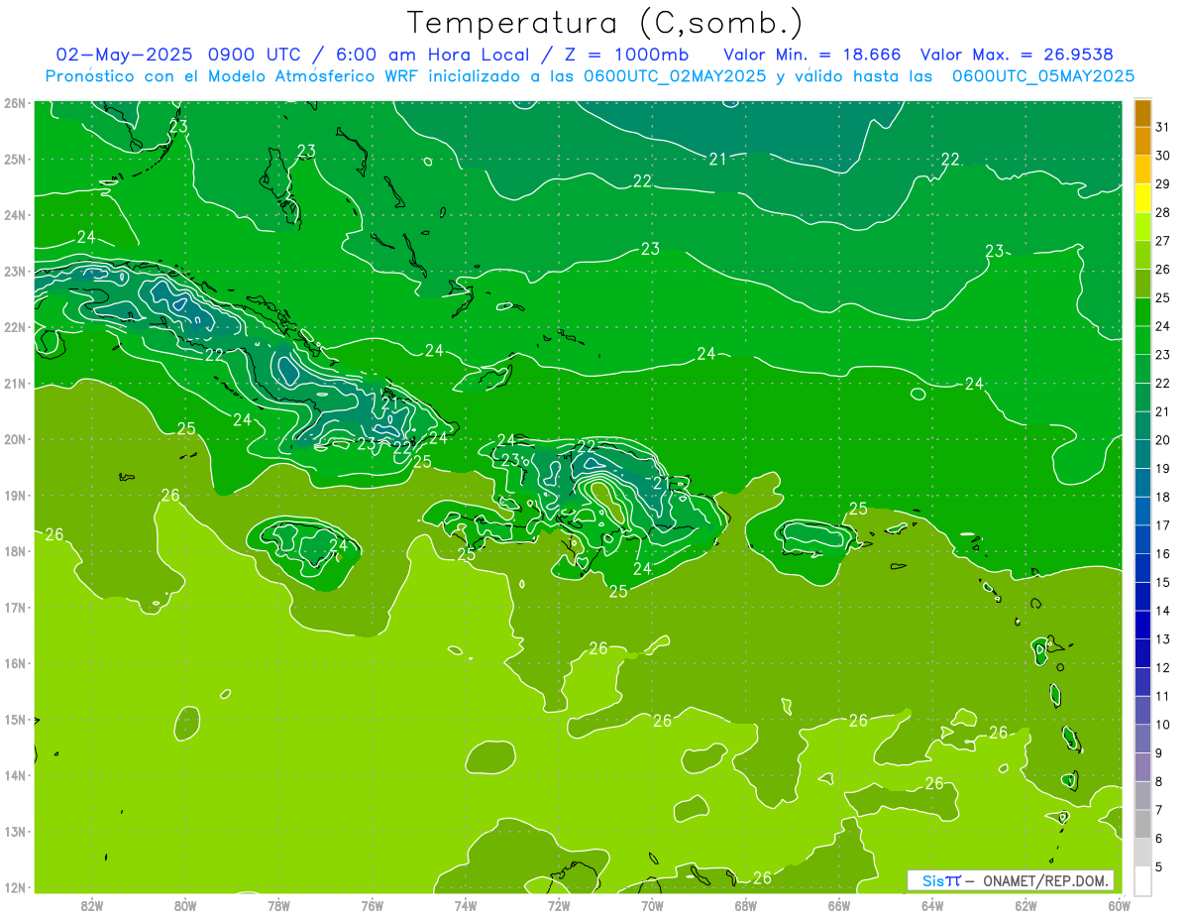Click color scale label 11
1189x919 pixels.
[1163, 696]
